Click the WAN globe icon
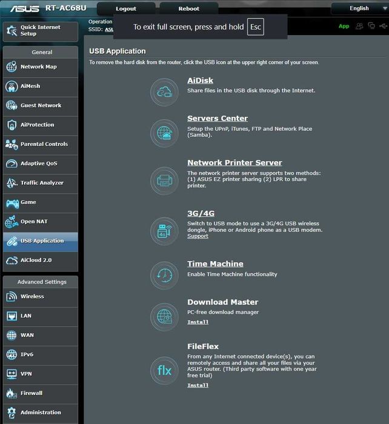This screenshot has height=424, width=389. coord(12,335)
